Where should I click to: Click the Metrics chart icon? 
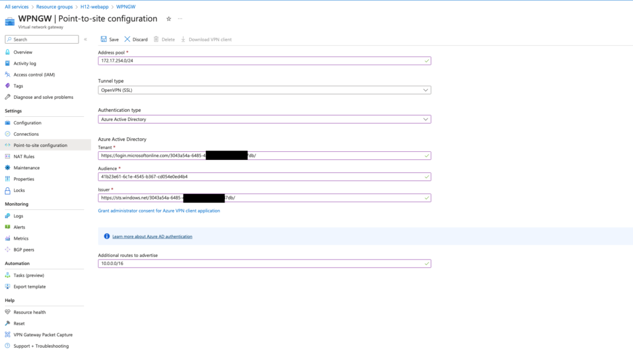point(7,238)
